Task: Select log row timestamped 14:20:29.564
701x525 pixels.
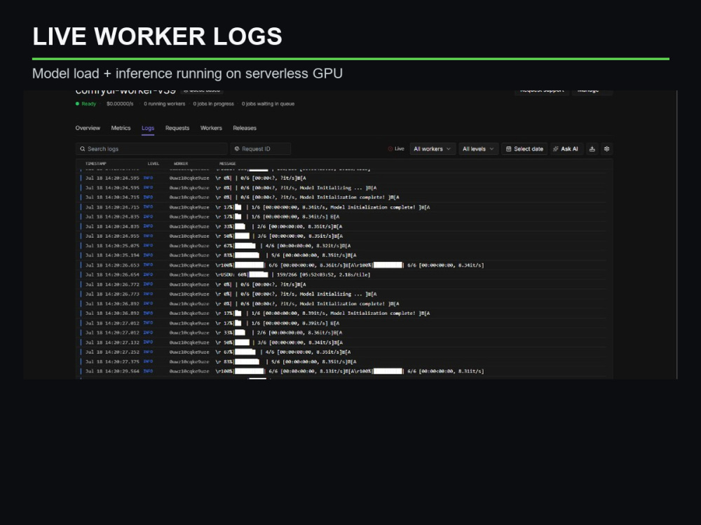Action: (x=344, y=372)
